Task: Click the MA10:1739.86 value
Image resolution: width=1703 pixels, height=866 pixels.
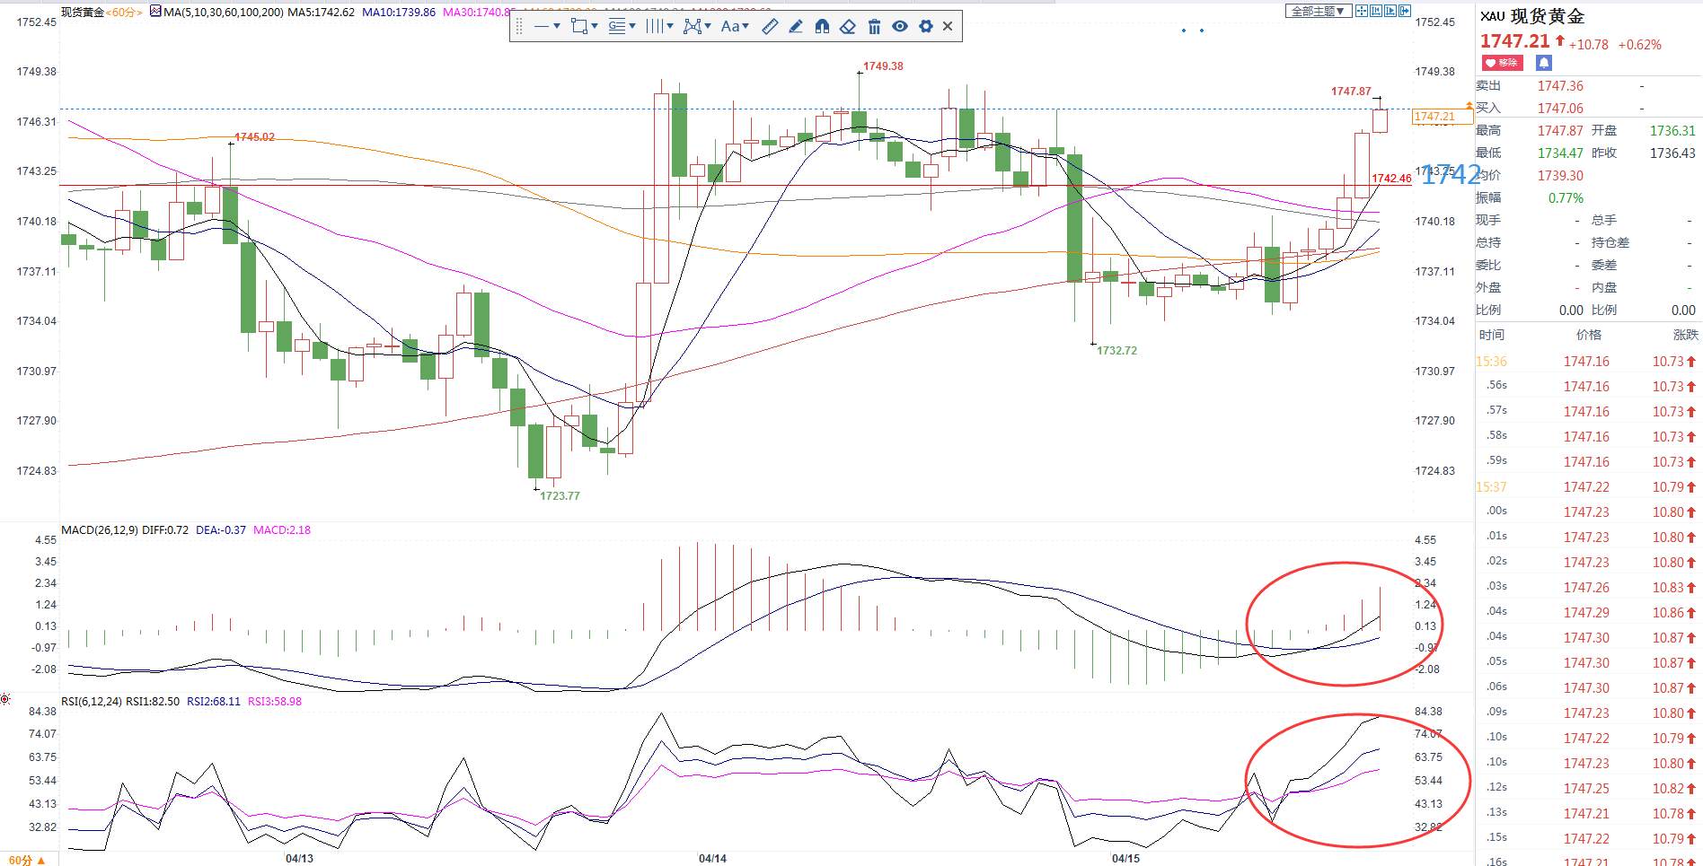Action: pyautogui.click(x=399, y=13)
